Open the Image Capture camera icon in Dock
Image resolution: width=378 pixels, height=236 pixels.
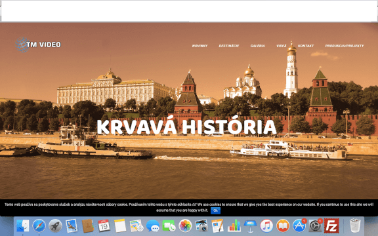[201, 226]
